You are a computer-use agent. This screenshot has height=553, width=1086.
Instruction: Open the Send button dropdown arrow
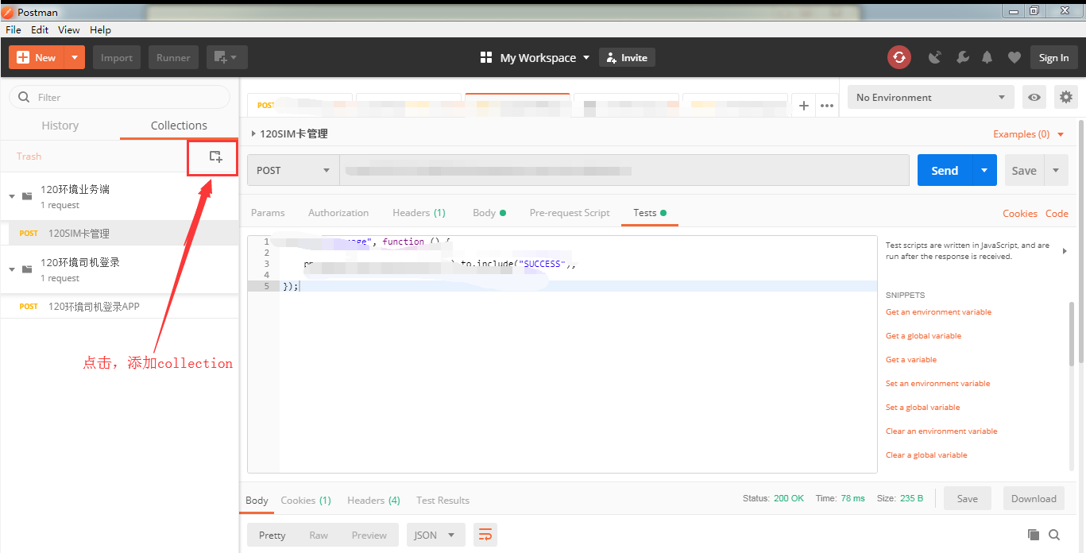pyautogui.click(x=984, y=170)
